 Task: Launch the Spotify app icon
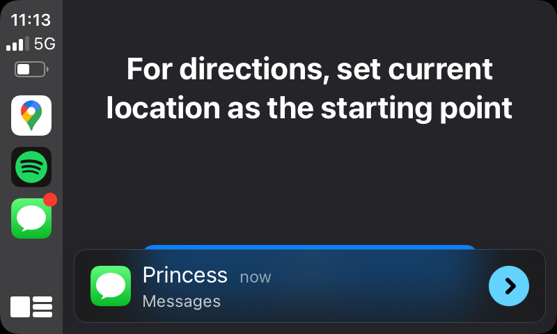pos(31,167)
